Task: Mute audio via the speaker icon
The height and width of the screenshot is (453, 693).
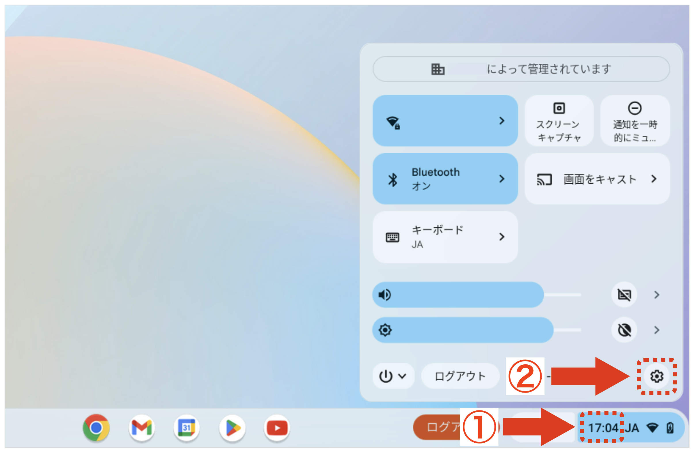Action: [x=385, y=295]
